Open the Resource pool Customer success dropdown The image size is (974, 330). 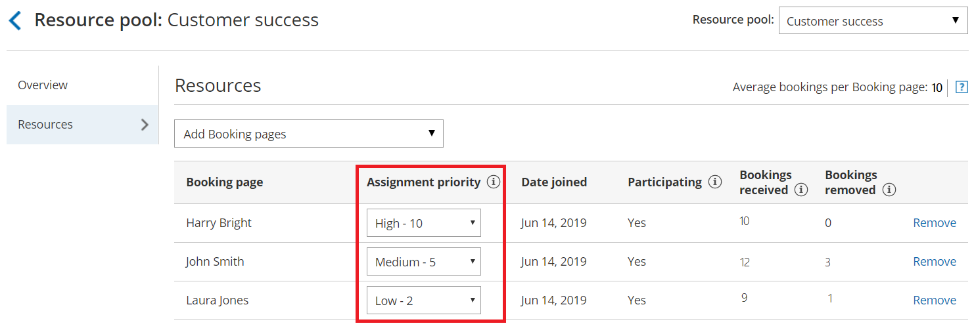[873, 21]
